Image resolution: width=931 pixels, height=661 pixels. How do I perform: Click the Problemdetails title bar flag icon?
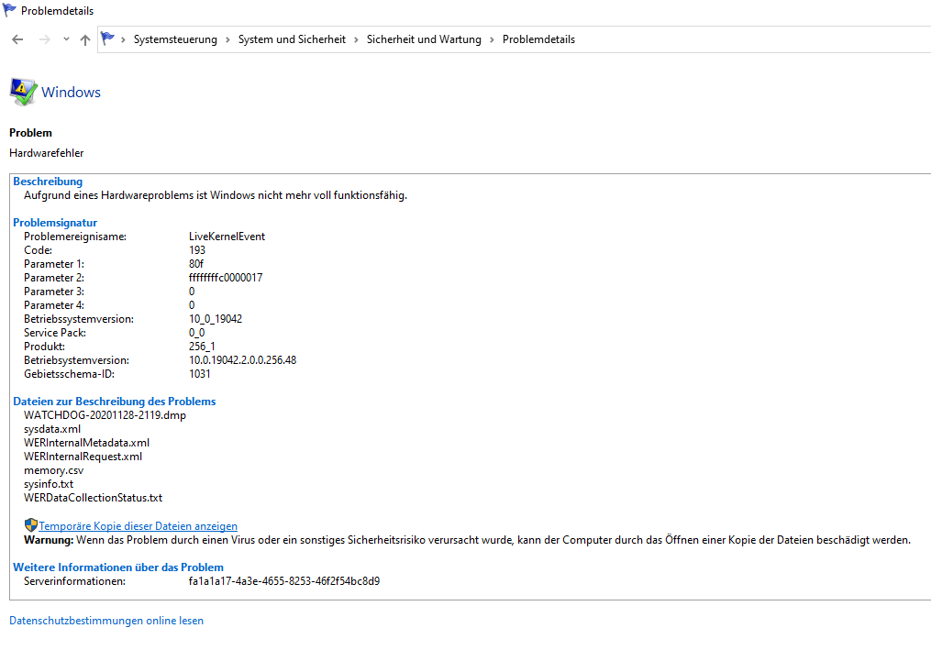[9, 10]
